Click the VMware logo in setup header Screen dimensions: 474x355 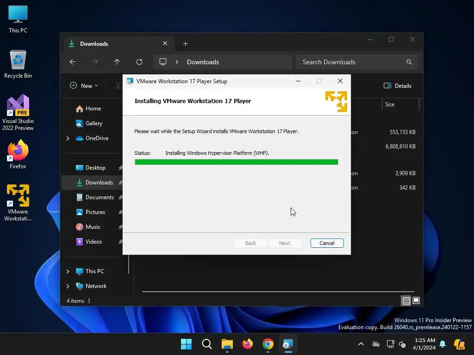(x=336, y=101)
